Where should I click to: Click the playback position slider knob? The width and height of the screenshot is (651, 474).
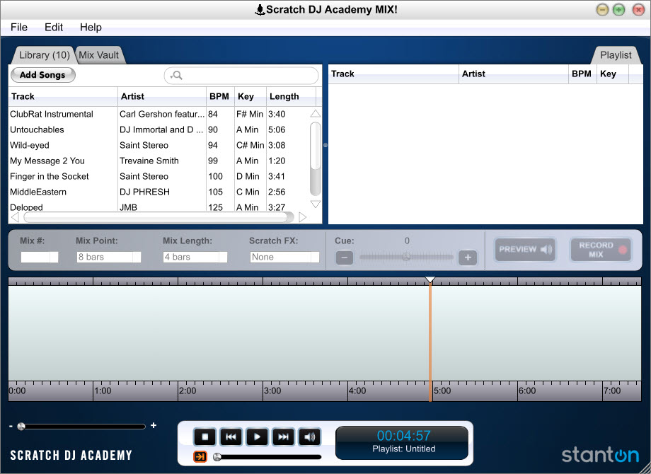pyautogui.click(x=217, y=457)
